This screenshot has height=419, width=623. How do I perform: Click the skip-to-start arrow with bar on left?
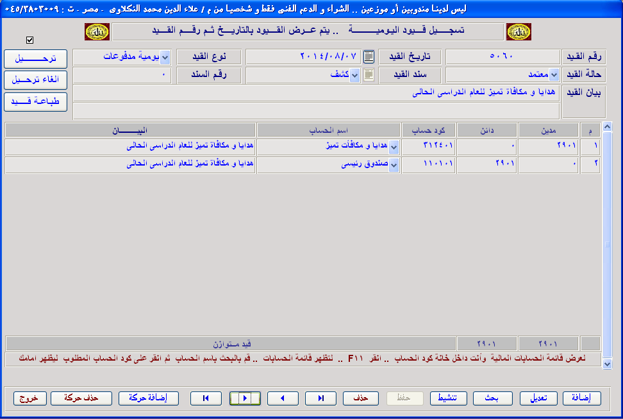pyautogui.click(x=206, y=398)
